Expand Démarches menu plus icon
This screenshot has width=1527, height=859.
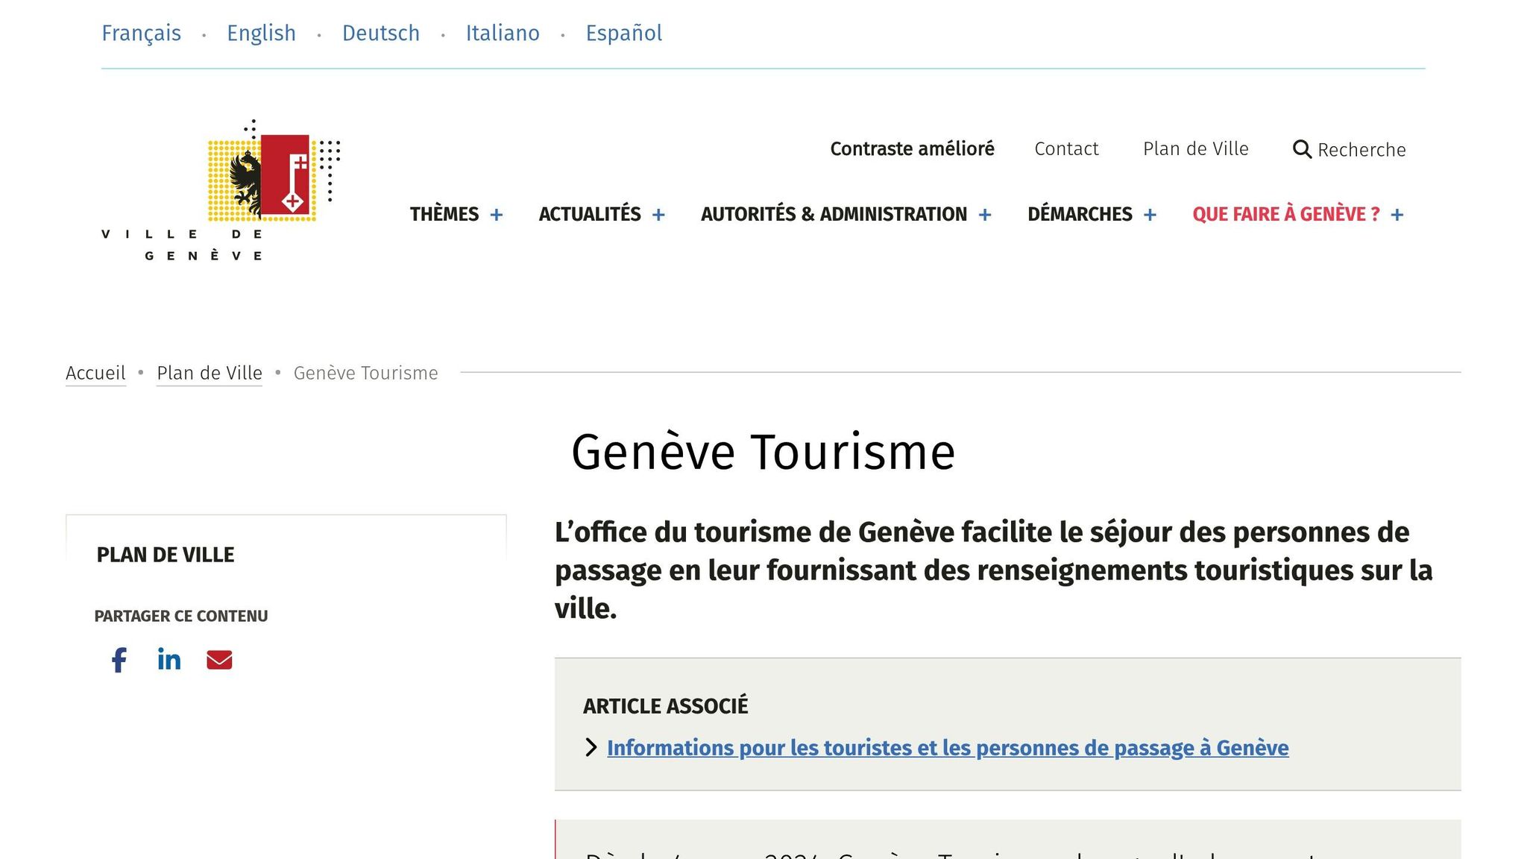(x=1150, y=215)
